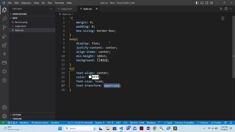Click the feedback icon in status bar

click(x=225, y=122)
